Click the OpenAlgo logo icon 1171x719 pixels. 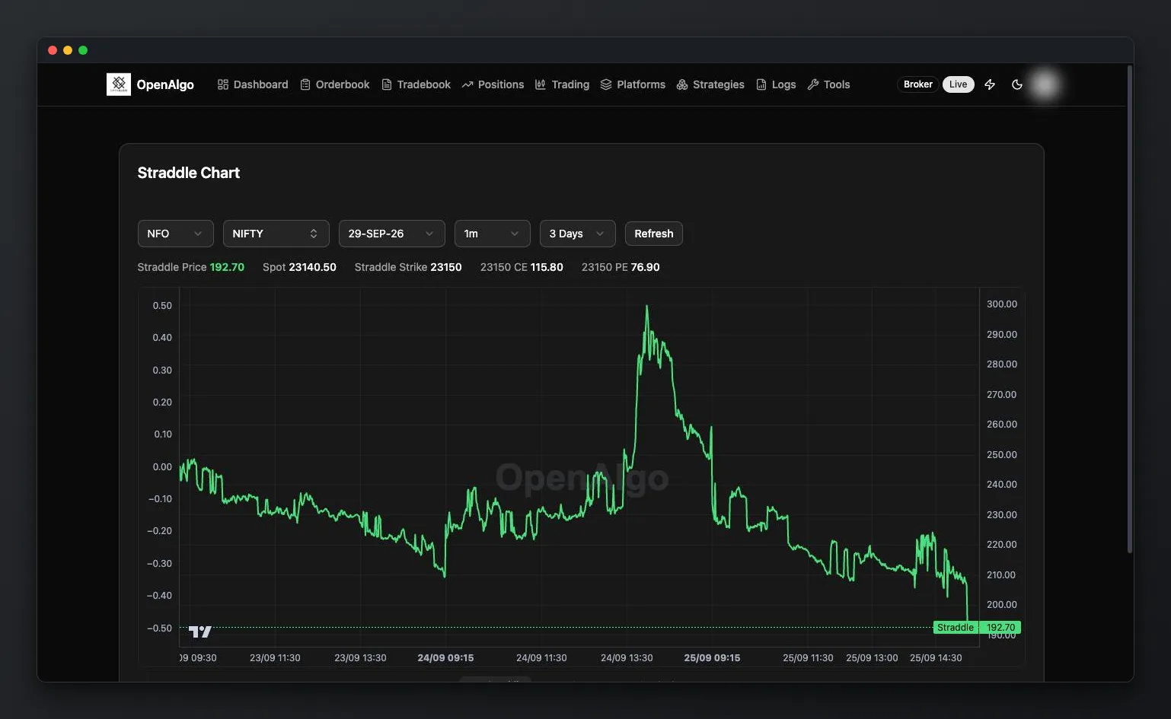click(119, 84)
